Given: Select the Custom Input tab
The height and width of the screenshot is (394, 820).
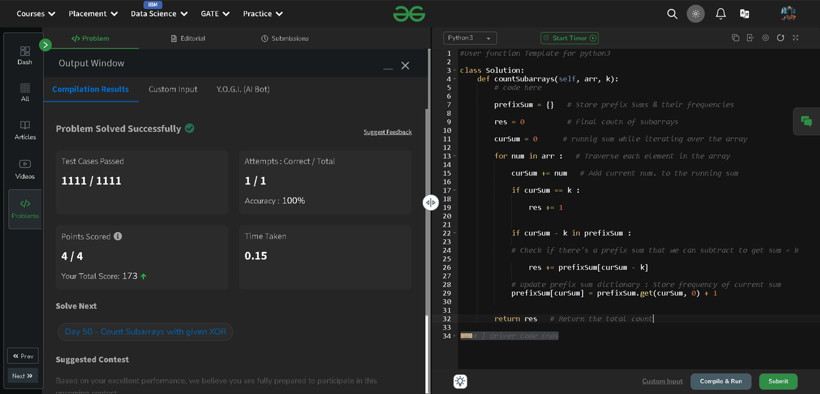Looking at the screenshot, I should click(173, 89).
